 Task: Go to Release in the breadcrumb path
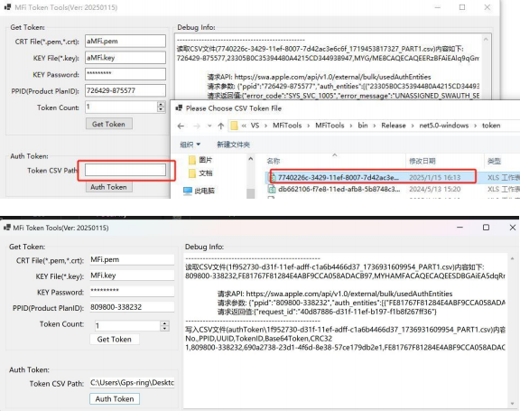click(394, 126)
